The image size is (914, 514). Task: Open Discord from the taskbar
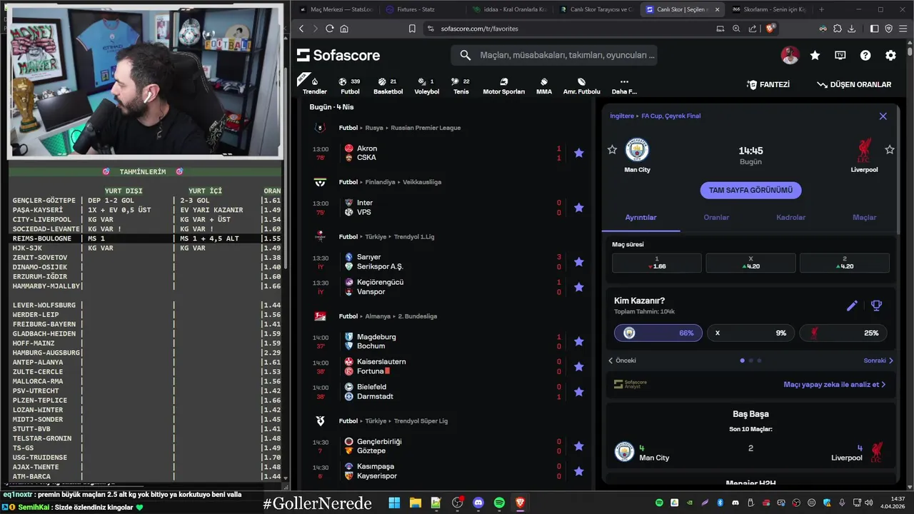478,503
